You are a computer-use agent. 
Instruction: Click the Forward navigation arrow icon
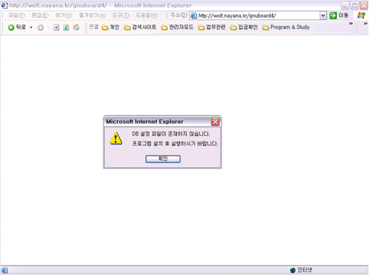pos(40,28)
